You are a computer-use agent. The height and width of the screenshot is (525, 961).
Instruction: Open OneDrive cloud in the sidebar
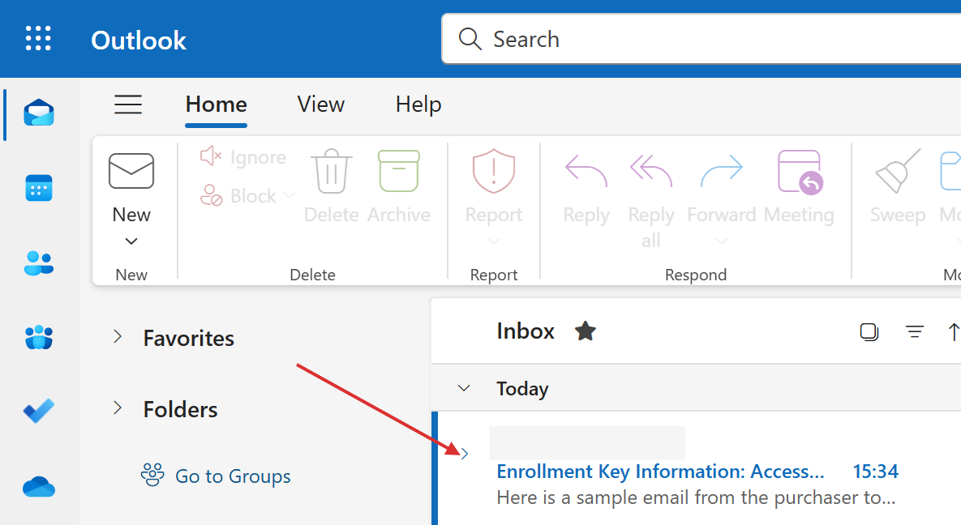39,487
